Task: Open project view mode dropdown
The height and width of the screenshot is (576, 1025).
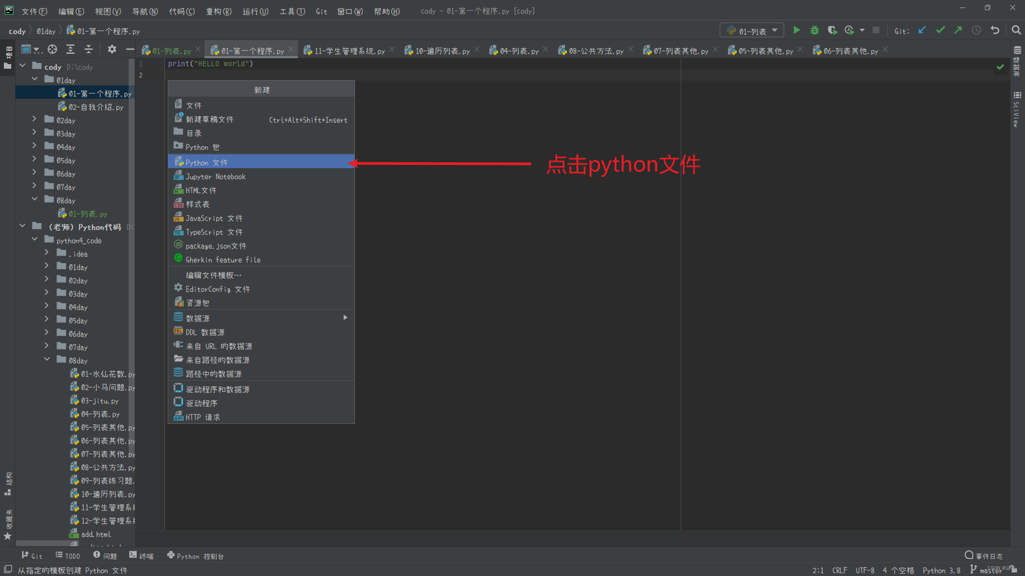Action: (31, 50)
